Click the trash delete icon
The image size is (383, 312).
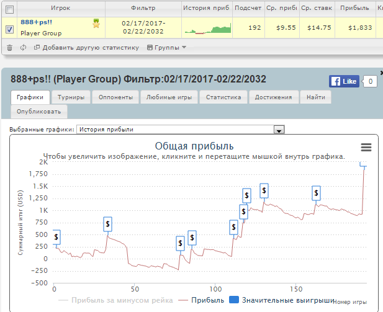9,48
